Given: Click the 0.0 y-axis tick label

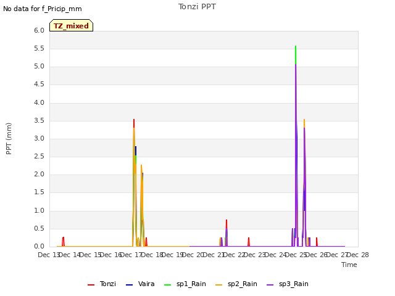Looking at the screenshot, I should 39,247.
